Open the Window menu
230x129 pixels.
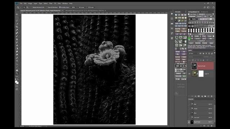(65, 3)
